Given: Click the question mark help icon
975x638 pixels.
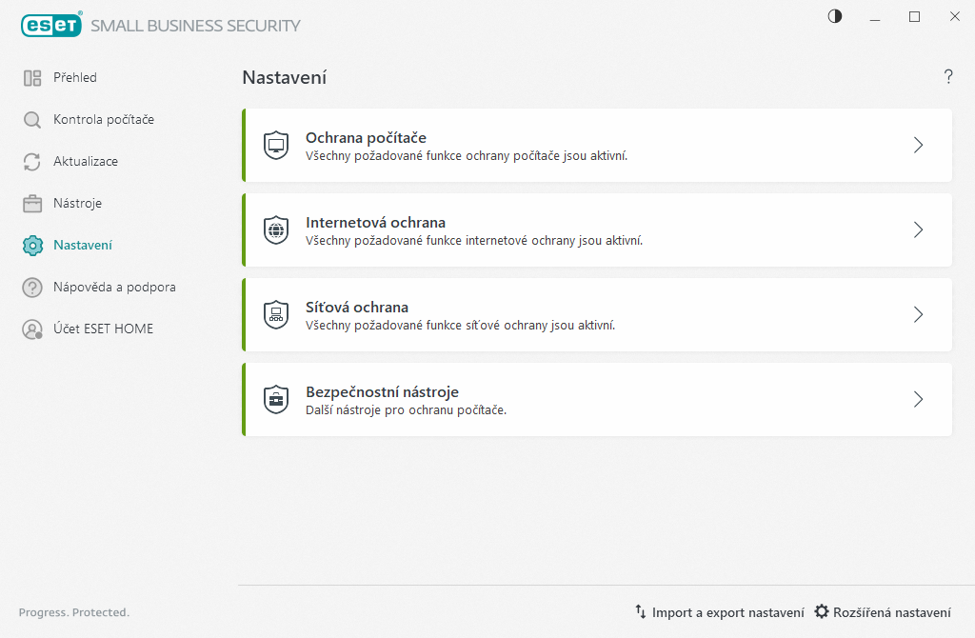Looking at the screenshot, I should pyautogui.click(x=948, y=77).
